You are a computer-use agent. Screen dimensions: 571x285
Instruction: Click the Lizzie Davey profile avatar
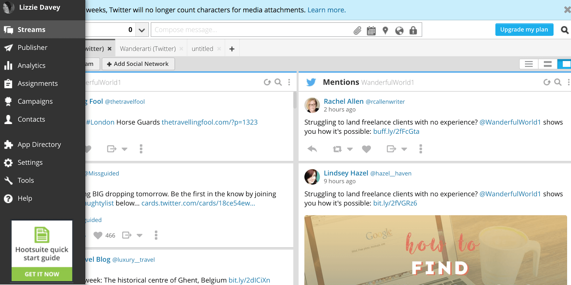click(9, 7)
